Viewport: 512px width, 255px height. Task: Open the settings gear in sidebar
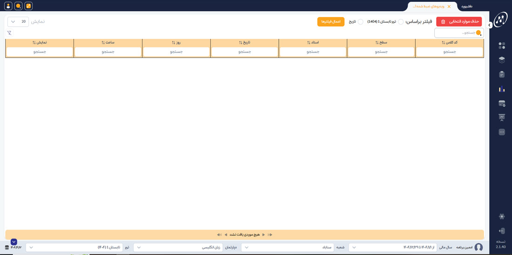pos(501,216)
